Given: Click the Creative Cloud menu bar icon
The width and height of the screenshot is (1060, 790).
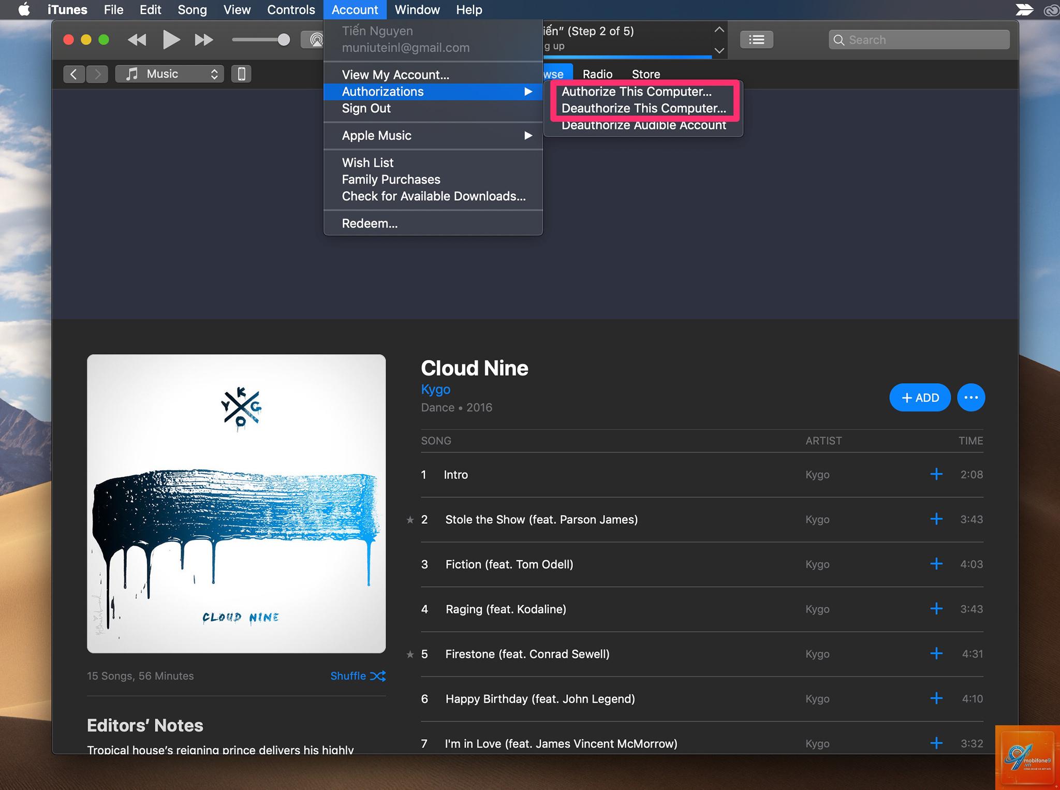Looking at the screenshot, I should tap(1051, 10).
